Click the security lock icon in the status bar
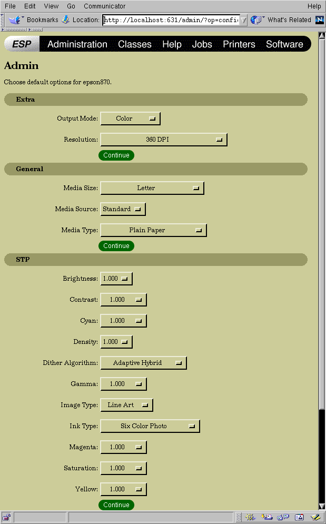The image size is (326, 524). pyautogui.click(x=6, y=517)
